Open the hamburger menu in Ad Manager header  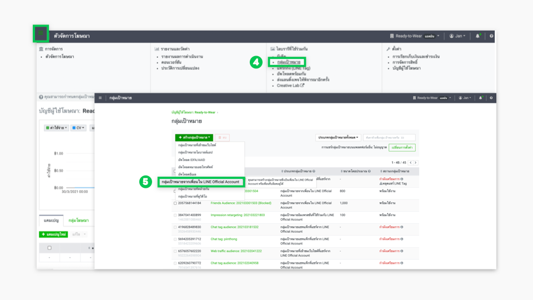tap(41, 34)
